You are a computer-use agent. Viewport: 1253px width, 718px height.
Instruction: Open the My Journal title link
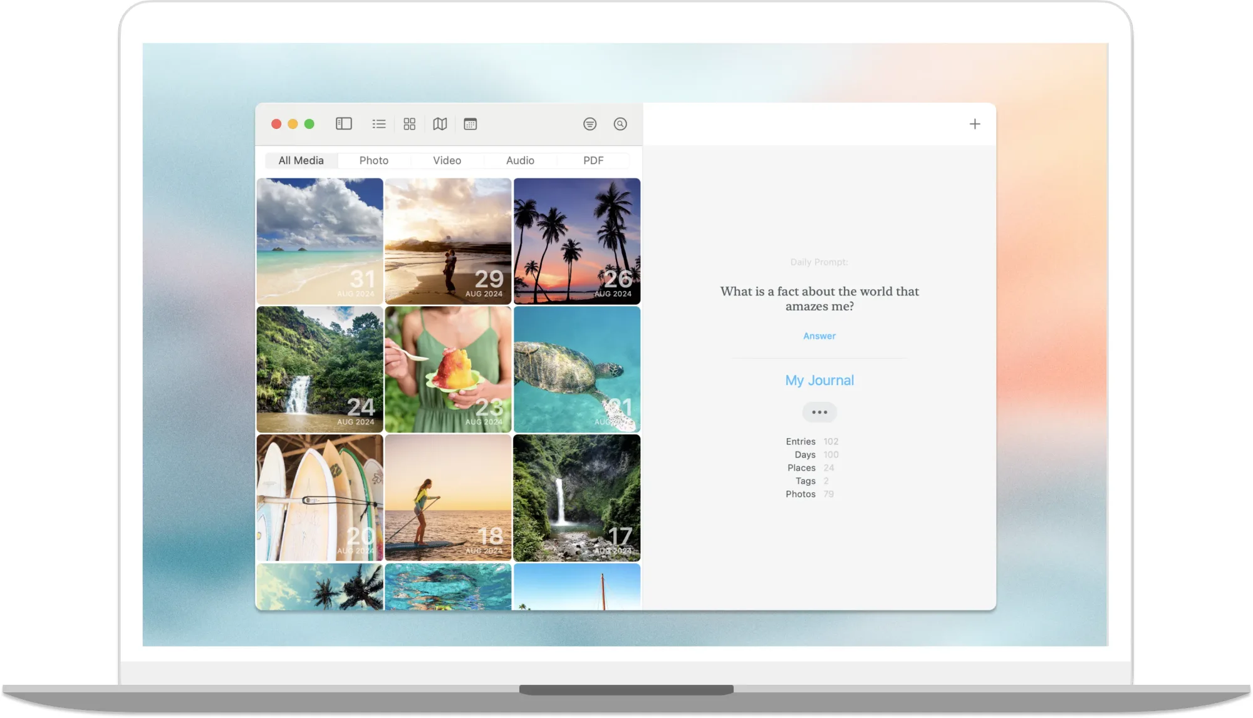click(819, 381)
